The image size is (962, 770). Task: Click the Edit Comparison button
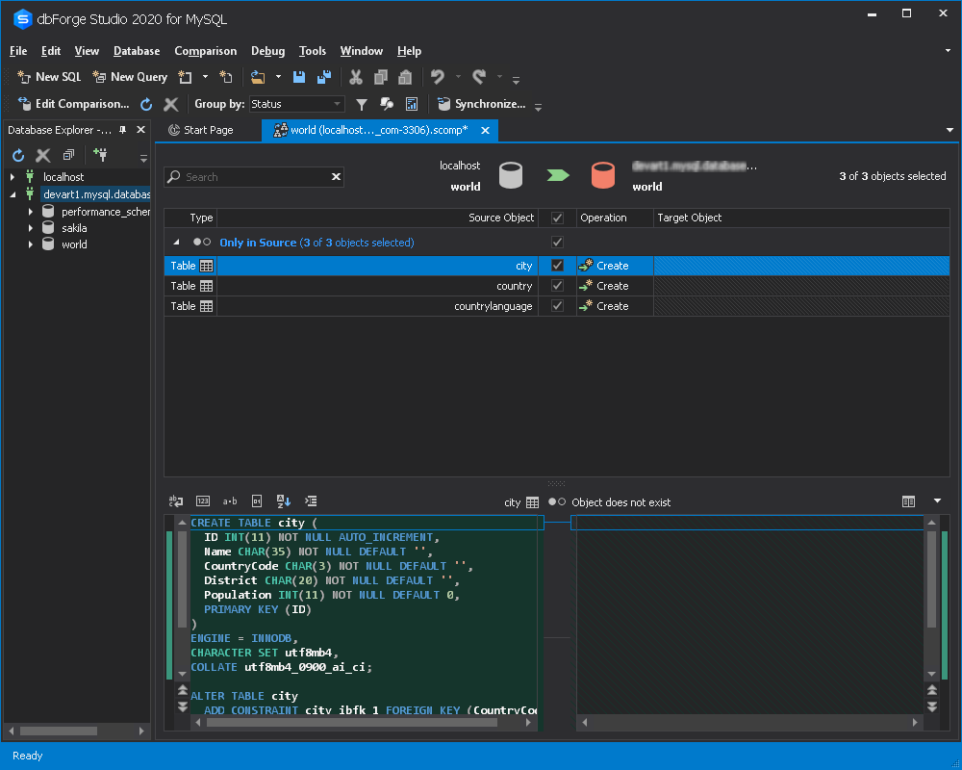(x=74, y=104)
